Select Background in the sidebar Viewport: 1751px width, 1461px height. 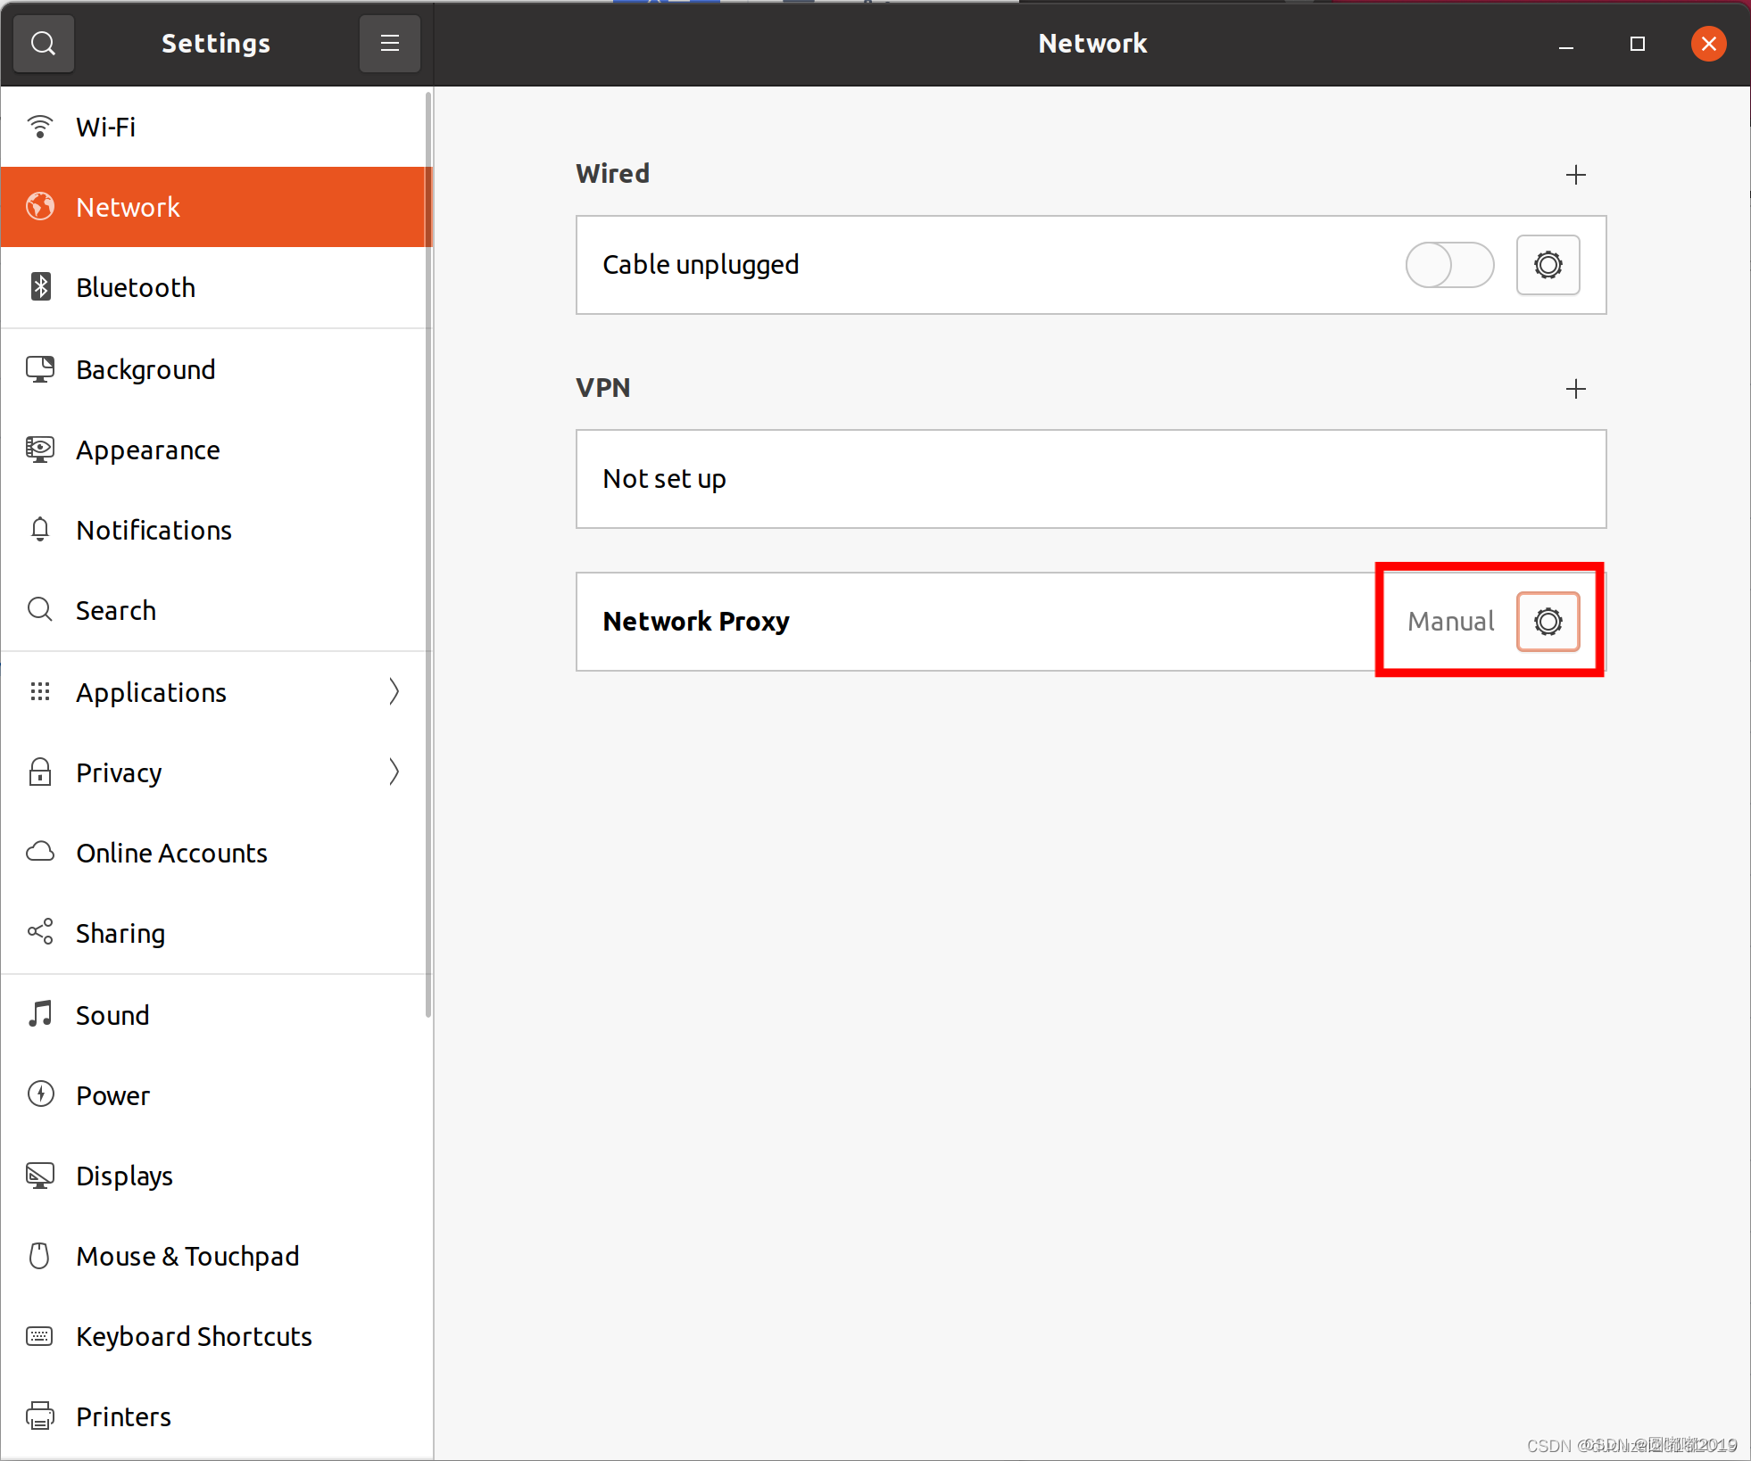[145, 369]
